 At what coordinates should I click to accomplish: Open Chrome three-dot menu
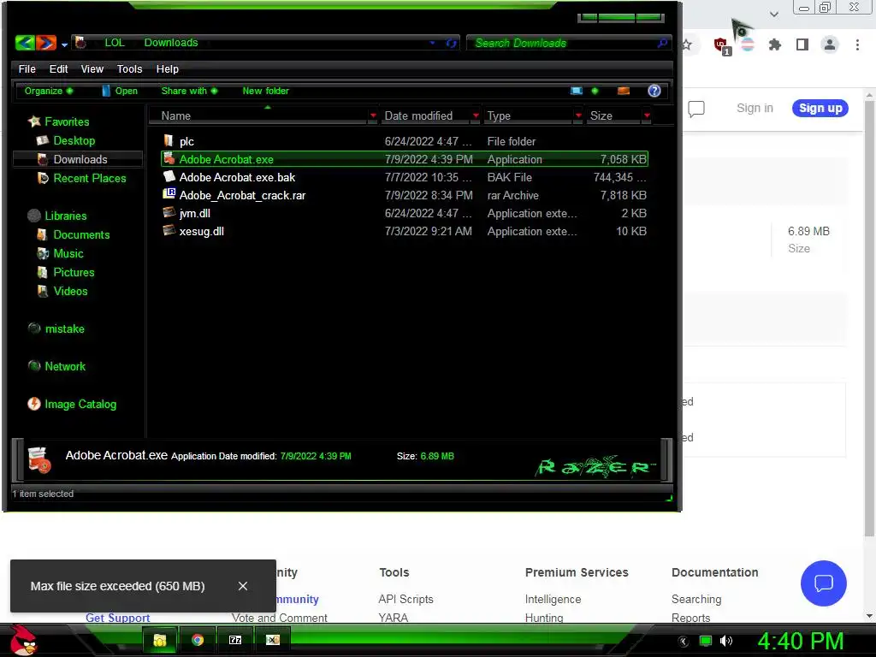[857, 44]
